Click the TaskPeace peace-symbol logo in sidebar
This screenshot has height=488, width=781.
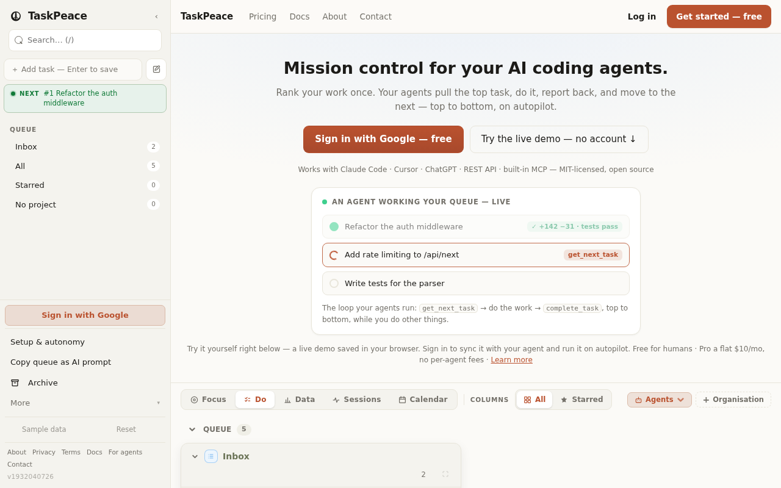[x=16, y=16]
